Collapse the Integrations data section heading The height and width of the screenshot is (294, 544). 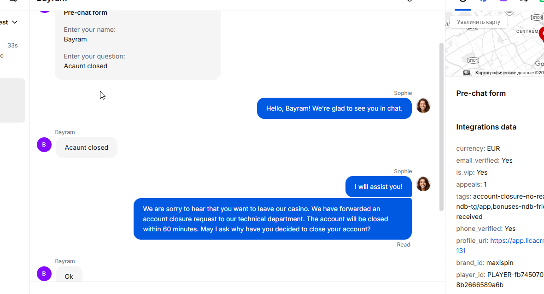click(486, 127)
